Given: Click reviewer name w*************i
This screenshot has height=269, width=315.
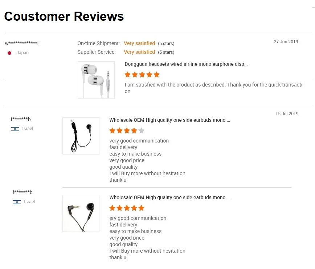Looking at the screenshot, I should (22, 43).
